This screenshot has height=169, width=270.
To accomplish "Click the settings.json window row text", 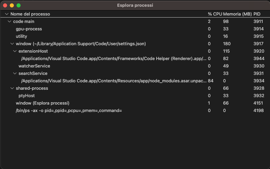I will 81,44.
